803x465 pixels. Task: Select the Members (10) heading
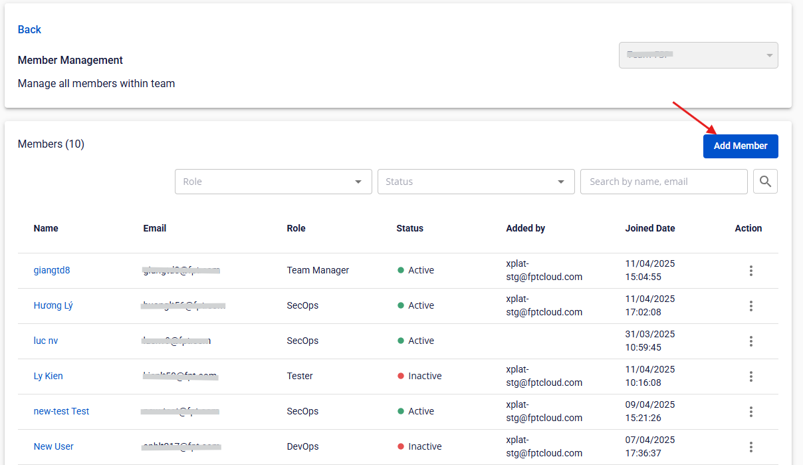pos(51,144)
